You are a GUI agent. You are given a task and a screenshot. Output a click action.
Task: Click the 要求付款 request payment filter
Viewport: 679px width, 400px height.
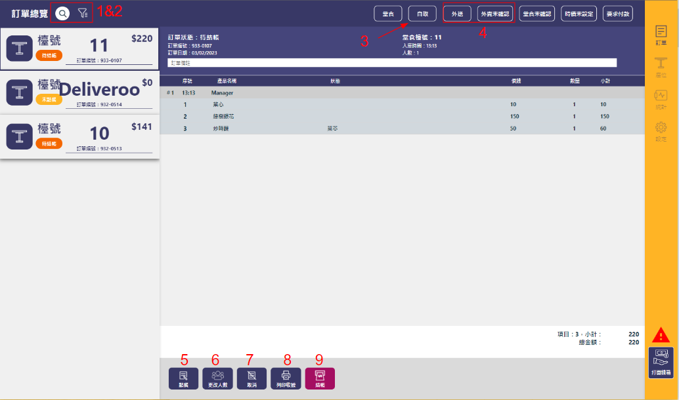tap(617, 14)
